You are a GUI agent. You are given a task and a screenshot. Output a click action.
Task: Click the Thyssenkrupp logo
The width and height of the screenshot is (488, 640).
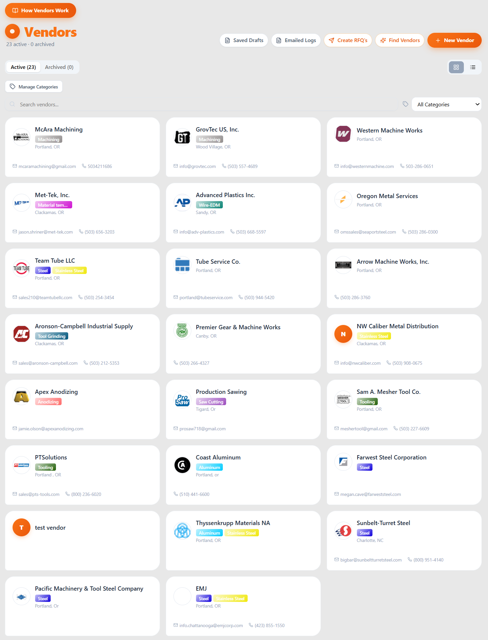[182, 531]
